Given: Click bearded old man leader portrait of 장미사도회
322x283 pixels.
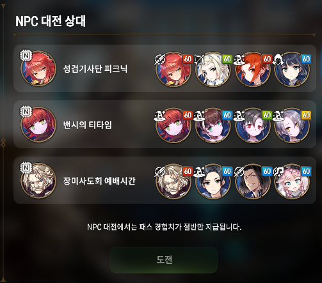Looking at the screenshot, I should click(x=38, y=181).
